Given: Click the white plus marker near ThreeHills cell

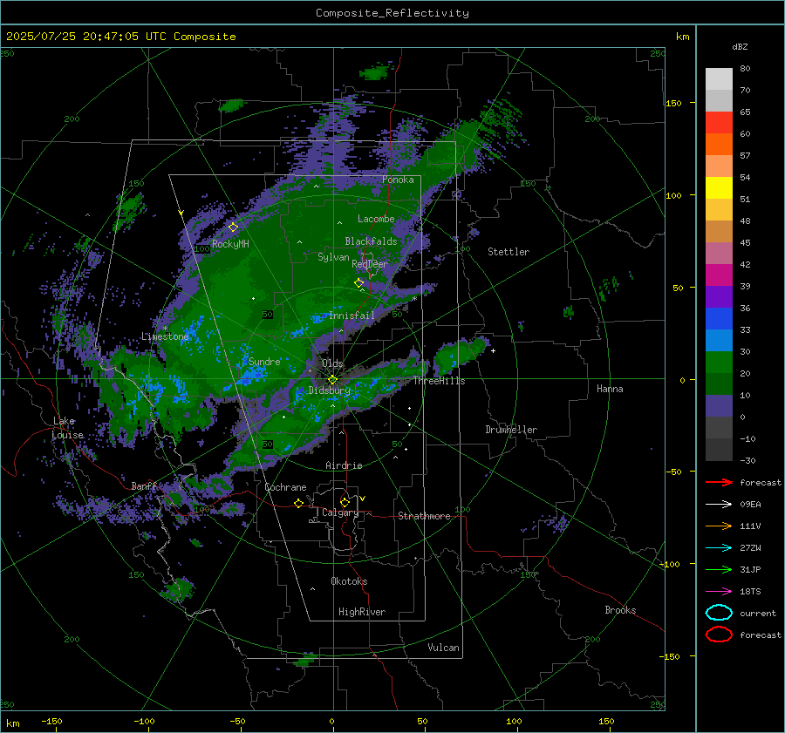Looking at the screenshot, I should point(493,350).
